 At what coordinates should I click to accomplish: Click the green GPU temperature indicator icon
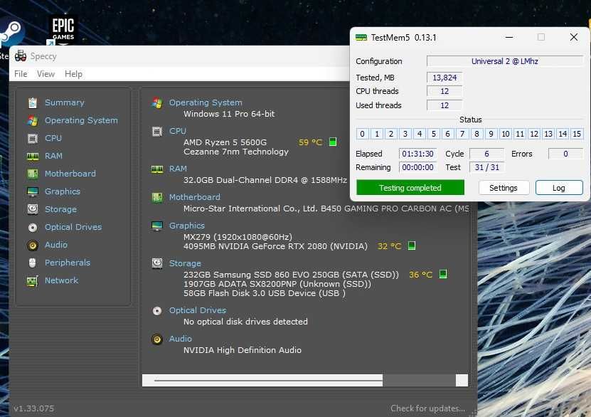[412, 246]
